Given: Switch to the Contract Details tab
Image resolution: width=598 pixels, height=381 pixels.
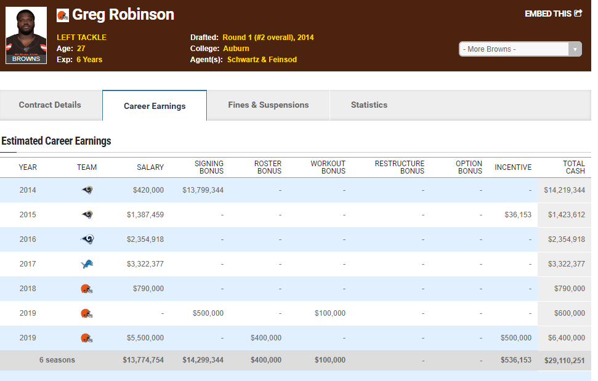Looking at the screenshot, I should pyautogui.click(x=50, y=105).
